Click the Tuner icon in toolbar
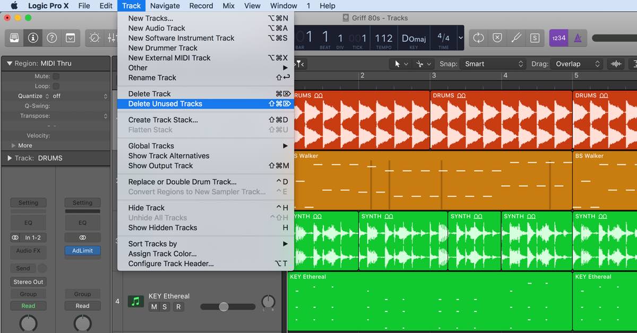Image resolution: width=637 pixels, height=333 pixels. click(516, 38)
